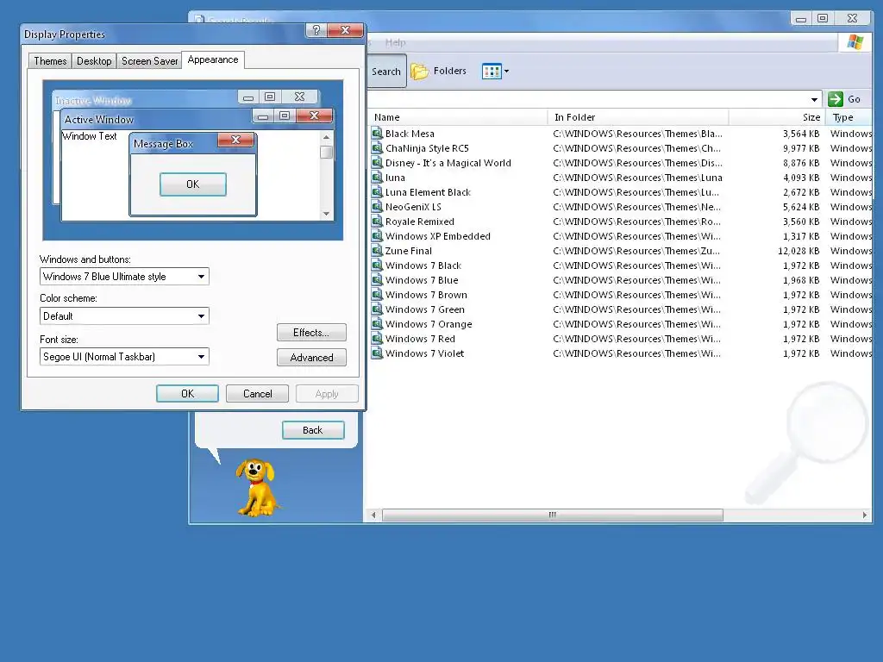Screen dimensions: 883x662
Task: Open Advanced appearance settings
Action: pyautogui.click(x=311, y=358)
